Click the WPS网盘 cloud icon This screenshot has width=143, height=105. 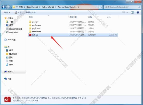point(6,40)
